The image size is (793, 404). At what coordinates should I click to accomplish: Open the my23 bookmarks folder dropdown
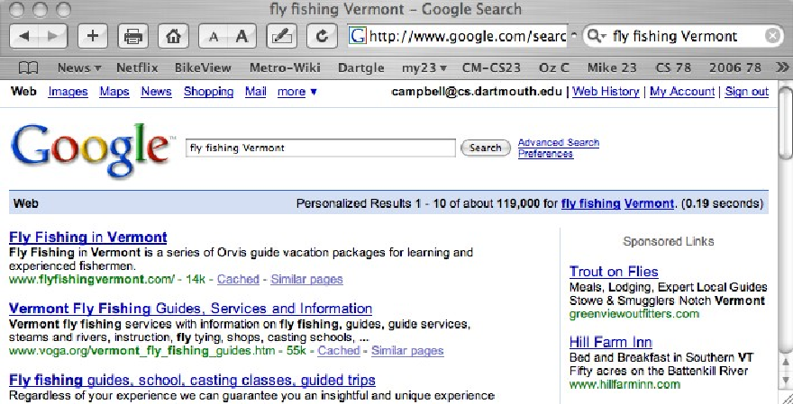tap(424, 67)
